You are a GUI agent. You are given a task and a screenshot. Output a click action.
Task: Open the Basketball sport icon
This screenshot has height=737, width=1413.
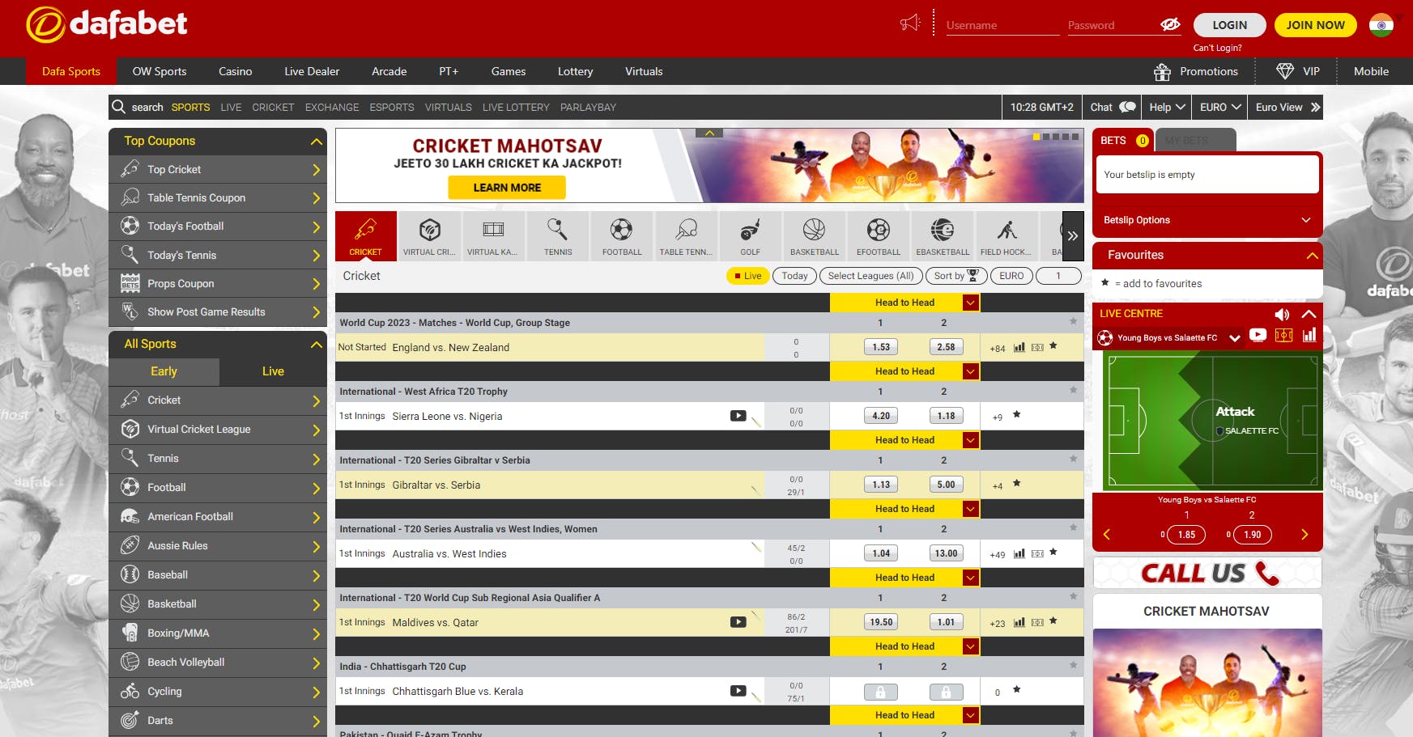coord(815,235)
